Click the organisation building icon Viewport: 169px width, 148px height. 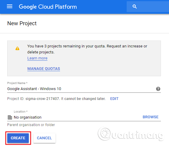[x=10, y=117]
